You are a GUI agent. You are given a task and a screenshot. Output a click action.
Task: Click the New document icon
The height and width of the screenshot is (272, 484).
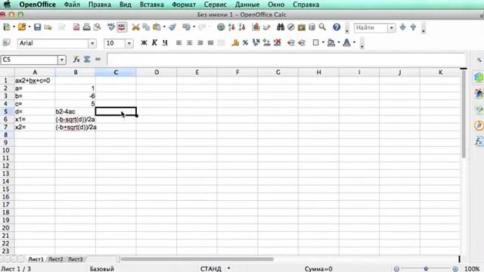point(7,27)
